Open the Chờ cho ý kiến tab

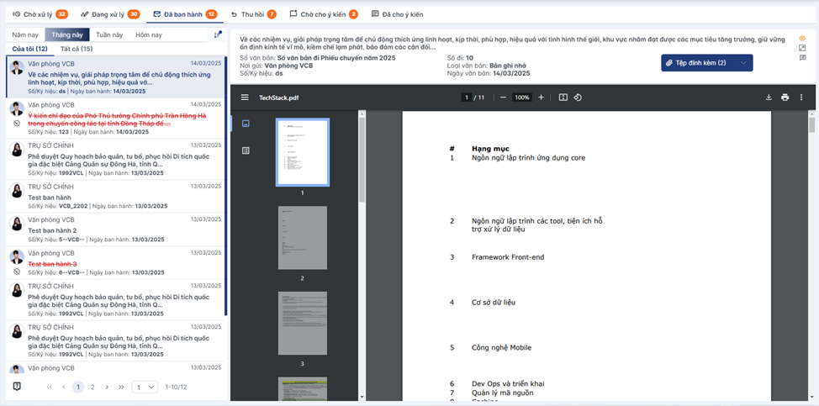[324, 14]
